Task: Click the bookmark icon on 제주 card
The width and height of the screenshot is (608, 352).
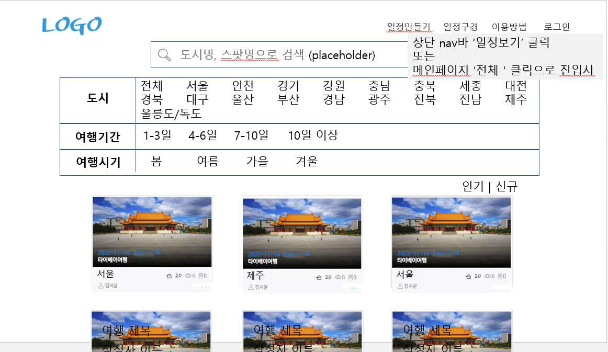Action: point(350,278)
